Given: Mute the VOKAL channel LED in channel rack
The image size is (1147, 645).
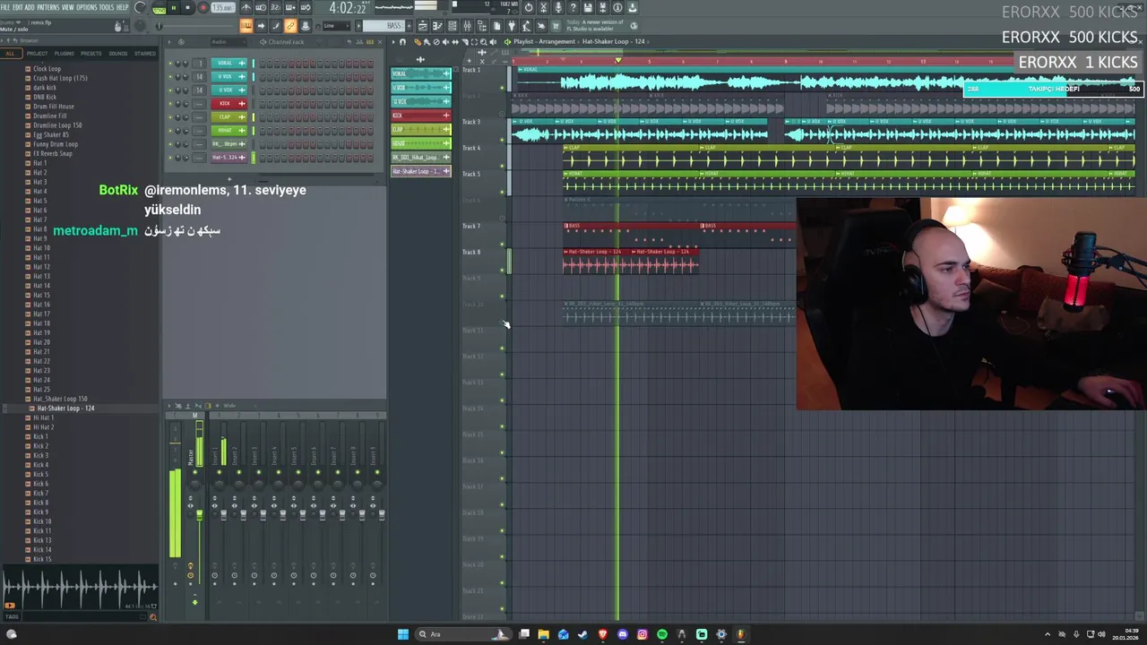Looking at the screenshot, I should 170,63.
